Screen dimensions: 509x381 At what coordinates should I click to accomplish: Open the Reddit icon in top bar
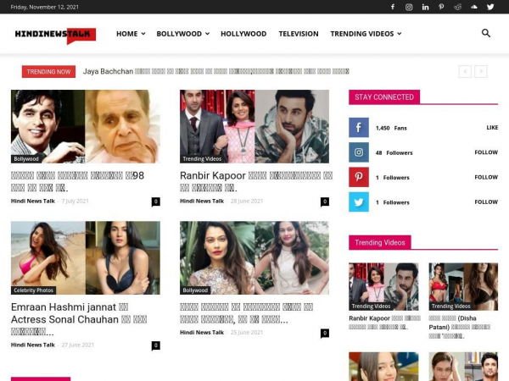[x=458, y=7]
